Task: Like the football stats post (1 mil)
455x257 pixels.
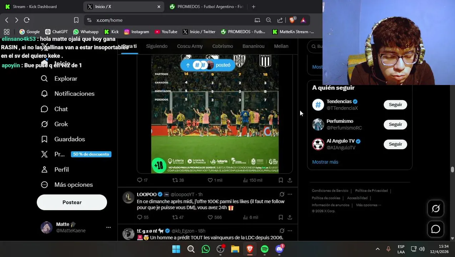Action: click(x=215, y=180)
